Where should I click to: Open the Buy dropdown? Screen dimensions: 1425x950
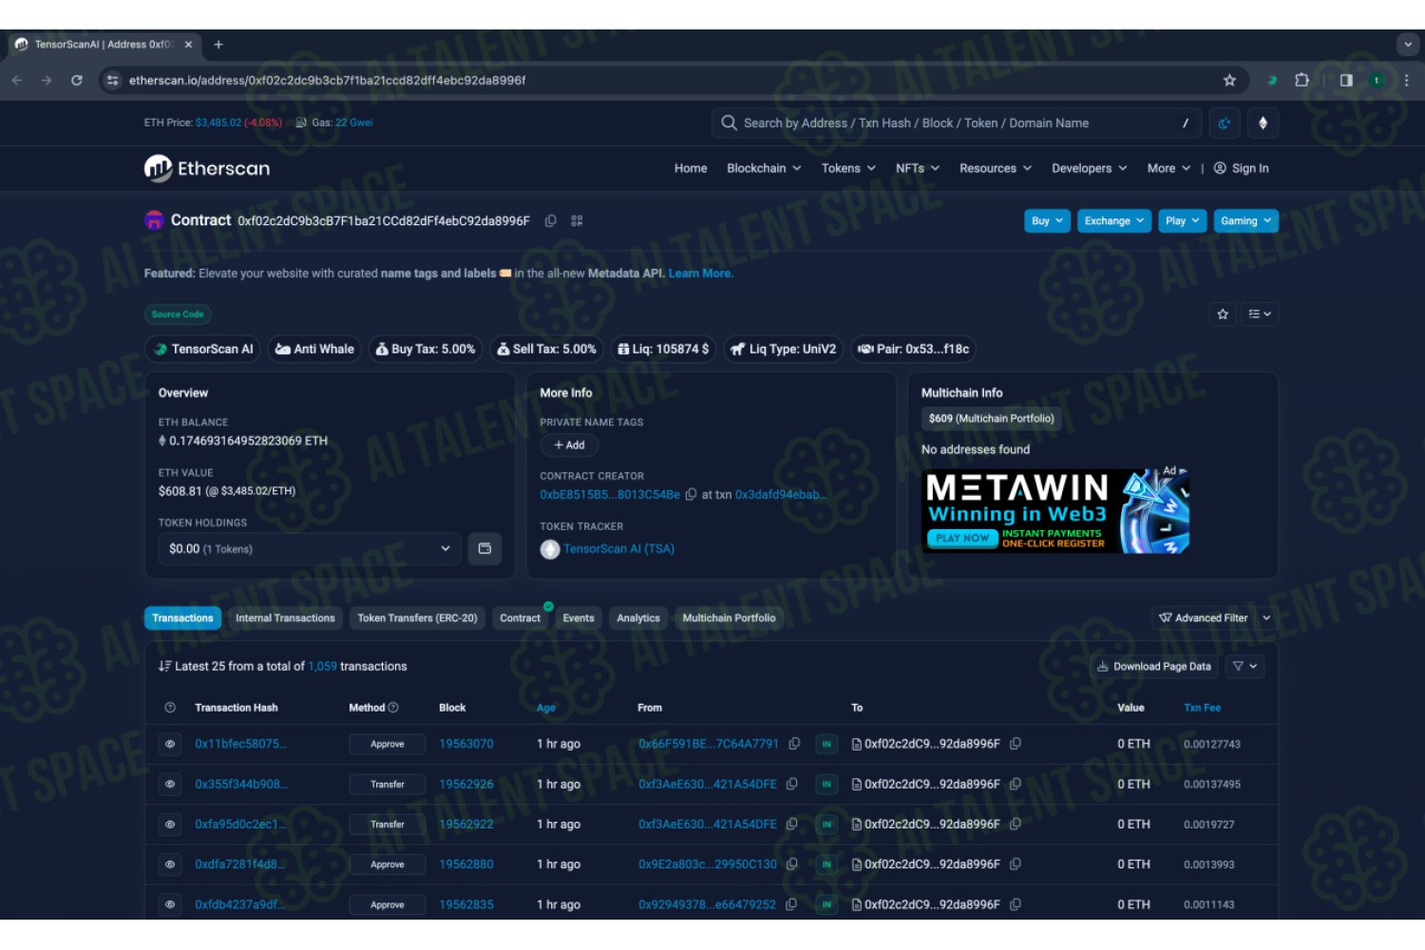point(1048,221)
